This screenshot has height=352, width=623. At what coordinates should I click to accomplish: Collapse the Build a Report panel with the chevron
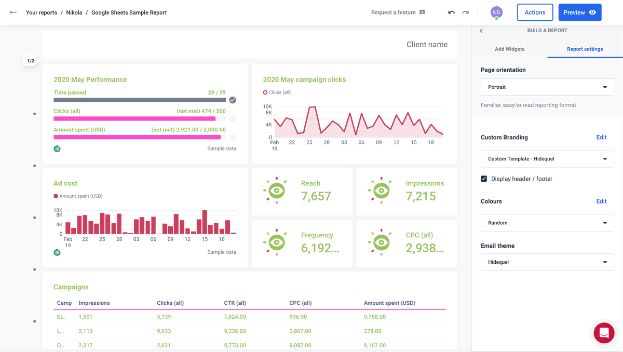point(481,31)
